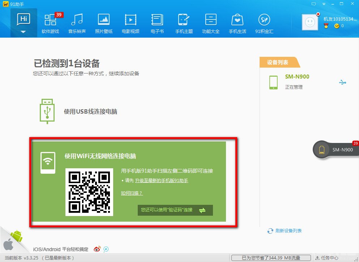Open the 升级至最新的手机版91助手 link
This screenshot has width=359, height=262.
(x=162, y=181)
